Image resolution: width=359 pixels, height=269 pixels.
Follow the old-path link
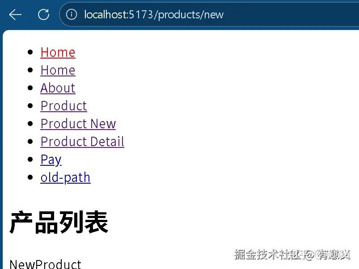tap(65, 177)
